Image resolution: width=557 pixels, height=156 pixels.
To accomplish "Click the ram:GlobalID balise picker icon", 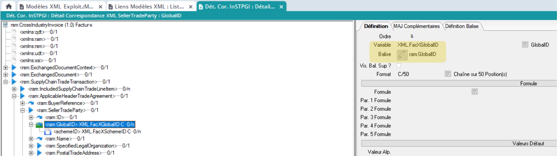I will 402,54.
